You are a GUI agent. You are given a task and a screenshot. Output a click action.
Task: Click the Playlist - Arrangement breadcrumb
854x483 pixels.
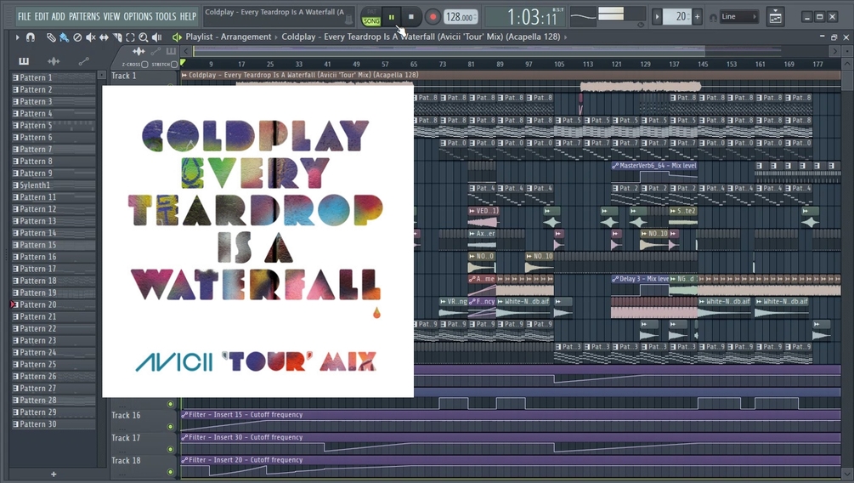coord(229,37)
